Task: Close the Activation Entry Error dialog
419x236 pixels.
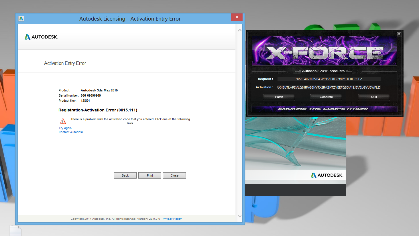Action: pos(237,17)
